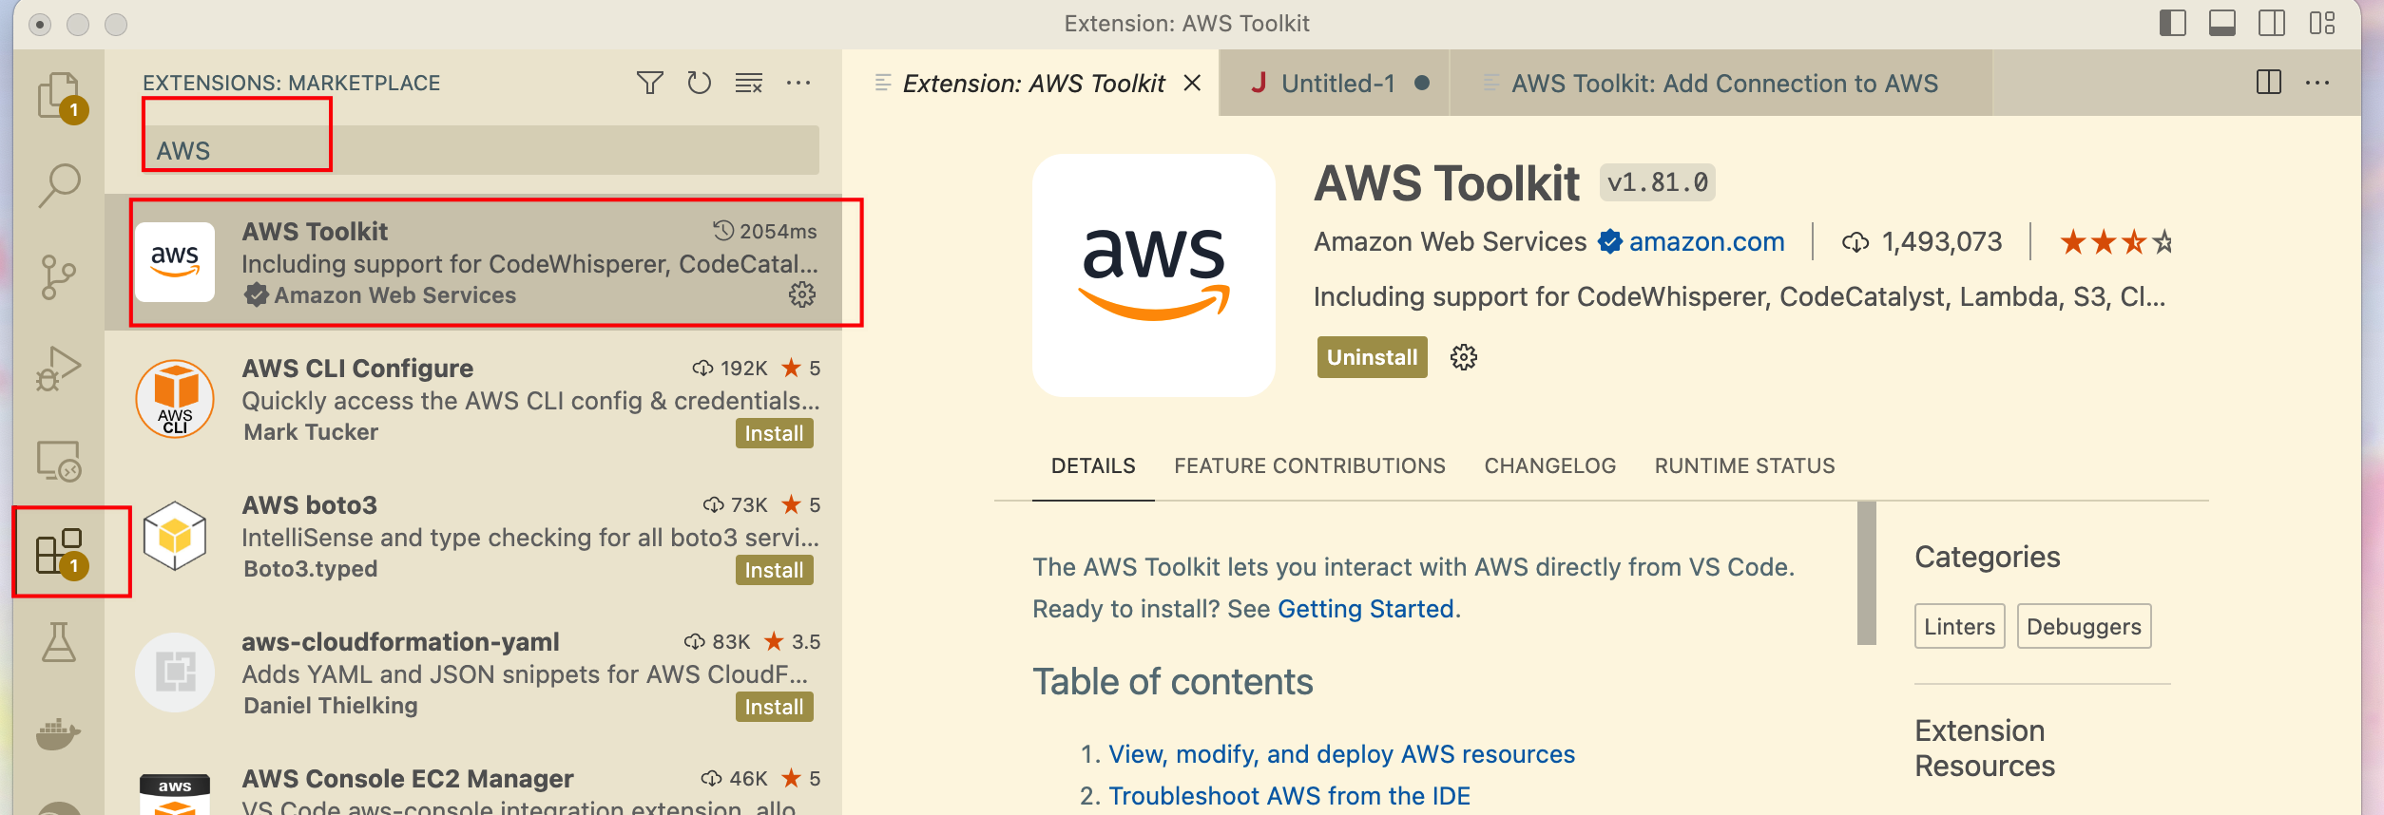Toggle primary side bar layout icon
2384x815 pixels.
pyautogui.click(x=2173, y=23)
